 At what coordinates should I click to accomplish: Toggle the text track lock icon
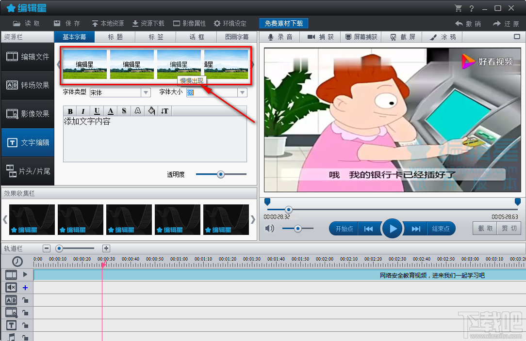pos(25,325)
